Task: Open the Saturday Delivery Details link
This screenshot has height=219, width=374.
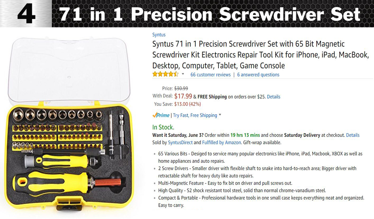Action: [352, 135]
